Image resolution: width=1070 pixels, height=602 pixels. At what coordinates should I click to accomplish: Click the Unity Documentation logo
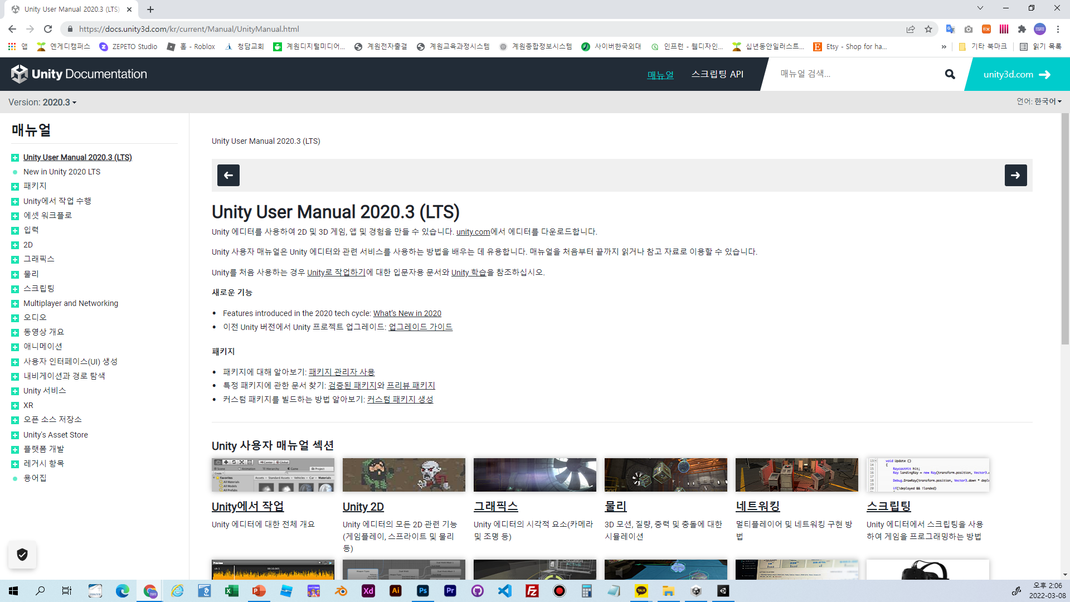[79, 74]
